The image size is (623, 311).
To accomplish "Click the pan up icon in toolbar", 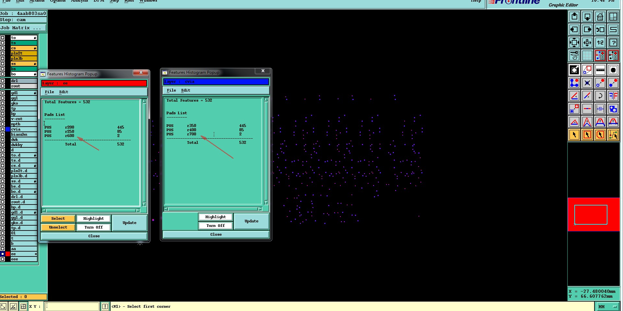I will point(574,17).
